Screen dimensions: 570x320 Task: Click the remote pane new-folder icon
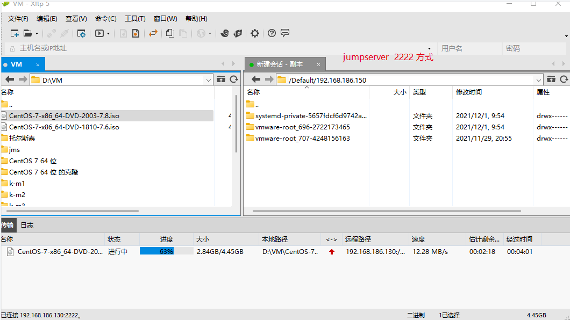551,79
